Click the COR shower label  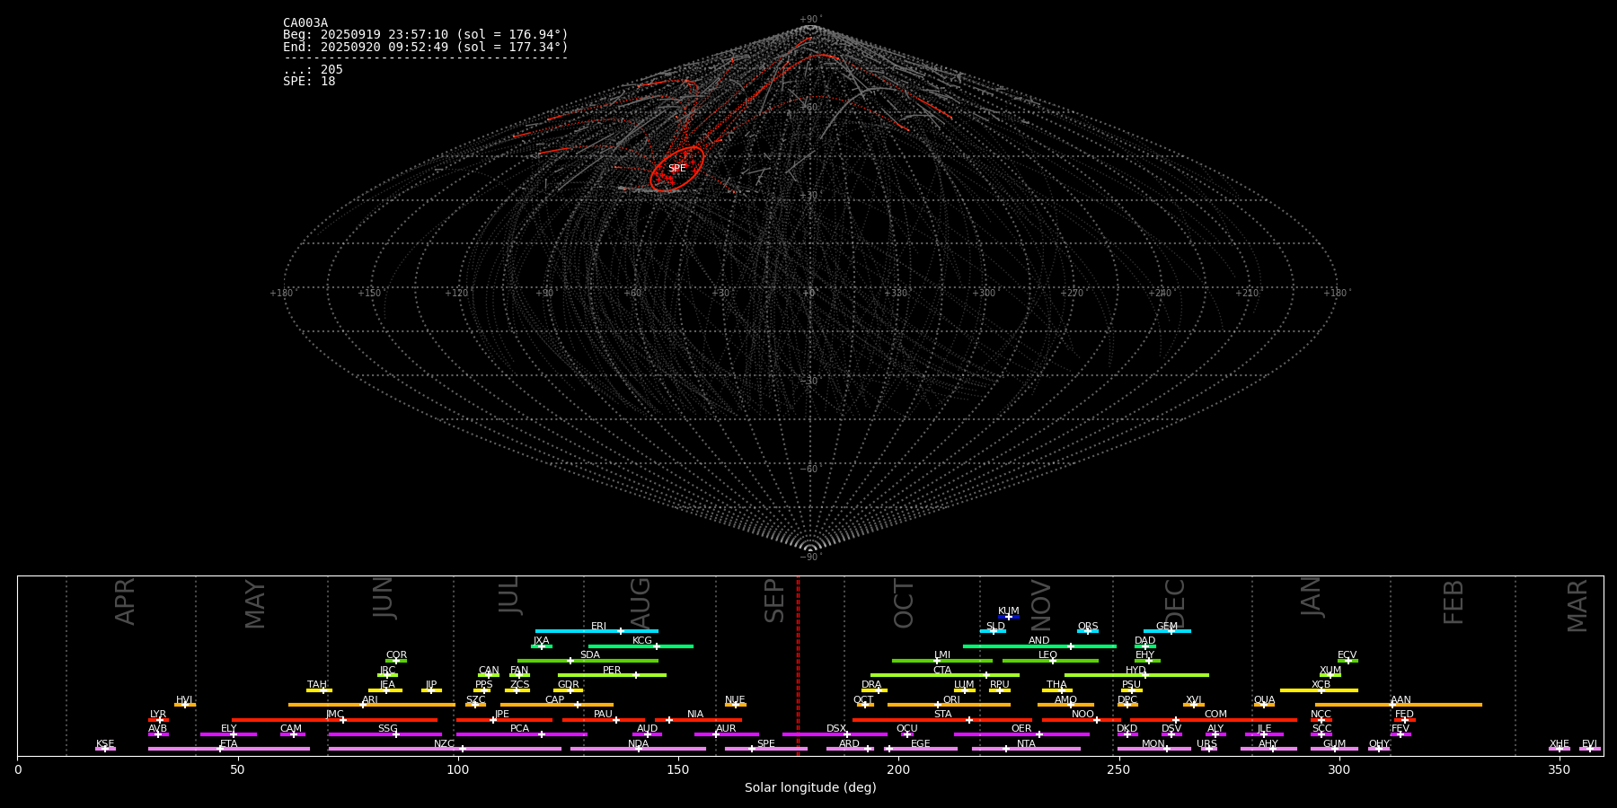[396, 655]
